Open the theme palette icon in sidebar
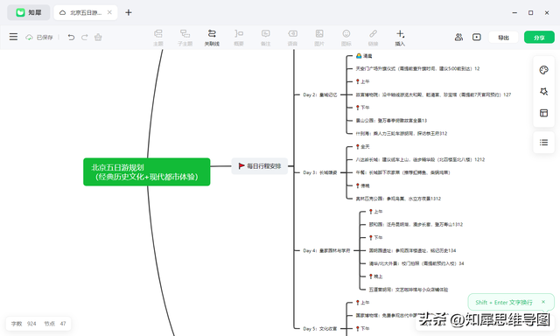This screenshot has width=560, height=336. tap(543, 70)
